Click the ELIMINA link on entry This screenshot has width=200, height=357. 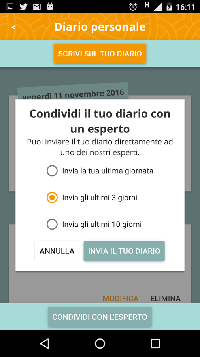[166, 298]
